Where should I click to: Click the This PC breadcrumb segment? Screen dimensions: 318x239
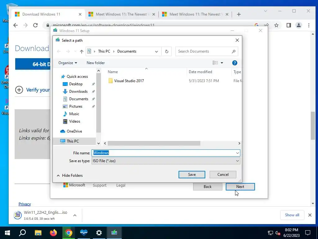[104, 51]
